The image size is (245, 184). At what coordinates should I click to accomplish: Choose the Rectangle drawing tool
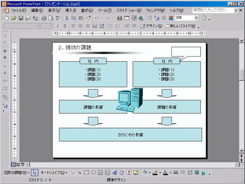coord(86,172)
